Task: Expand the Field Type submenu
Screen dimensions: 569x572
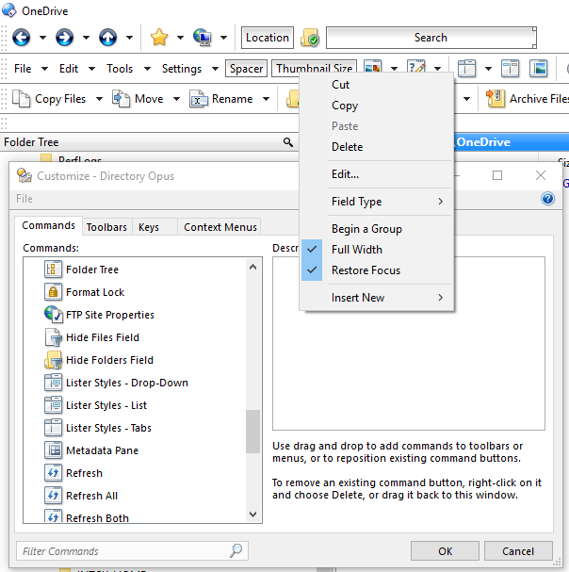Action: point(377,202)
